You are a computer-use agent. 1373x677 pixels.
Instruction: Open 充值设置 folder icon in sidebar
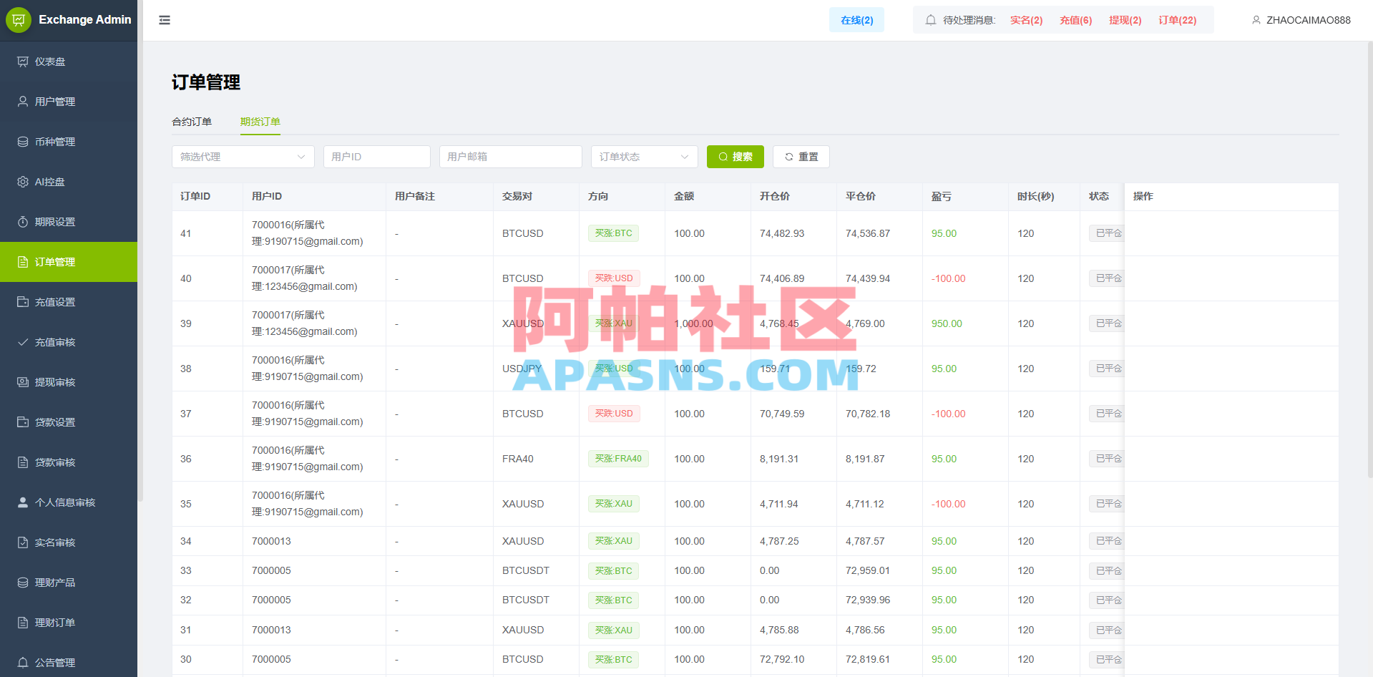click(23, 302)
